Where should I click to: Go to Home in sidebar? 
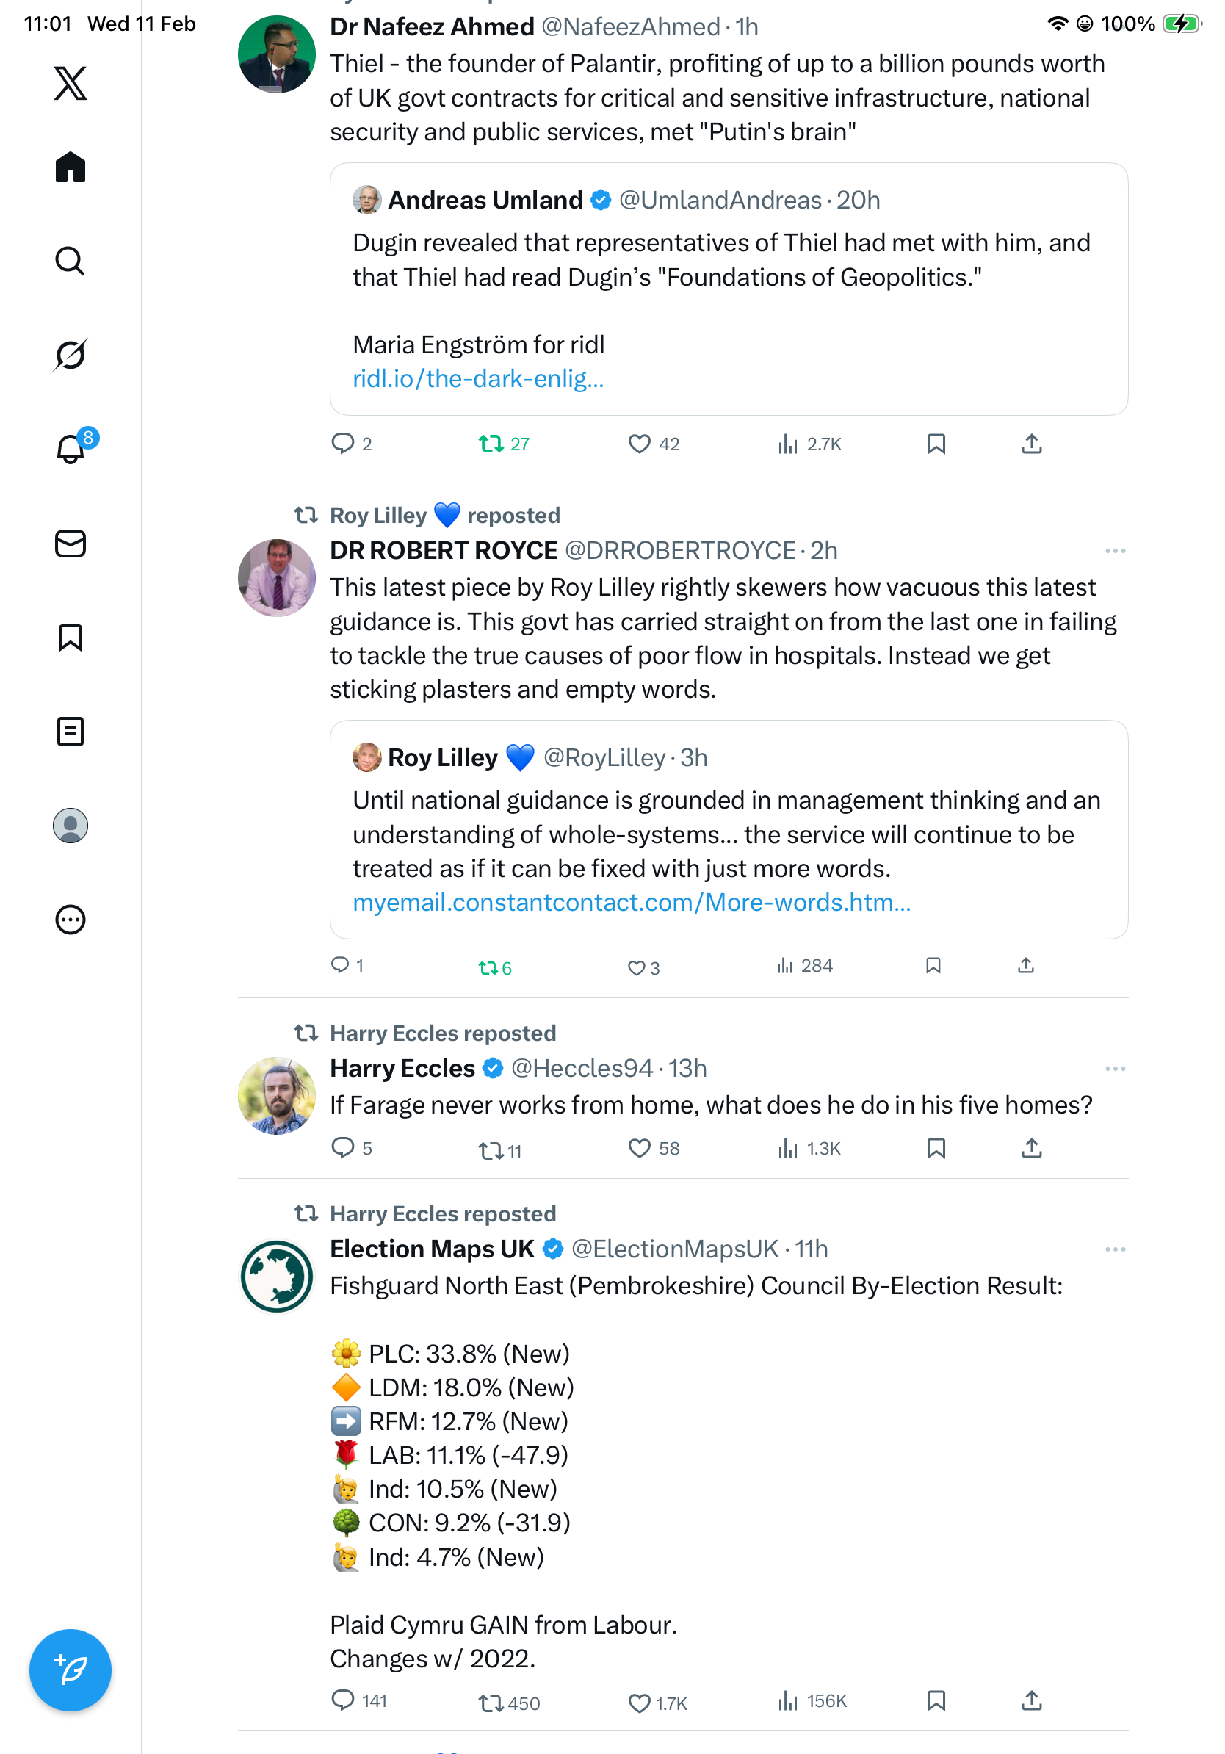click(x=71, y=167)
